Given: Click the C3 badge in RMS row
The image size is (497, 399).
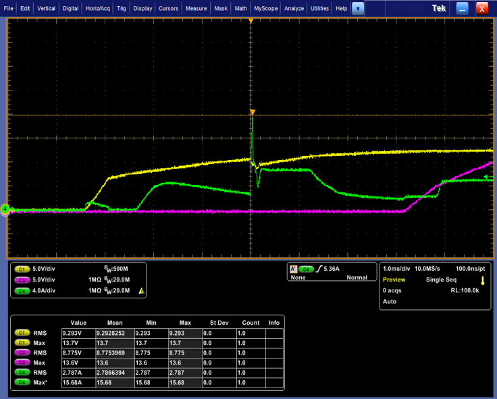Looking at the screenshot, I should [x=22, y=352].
